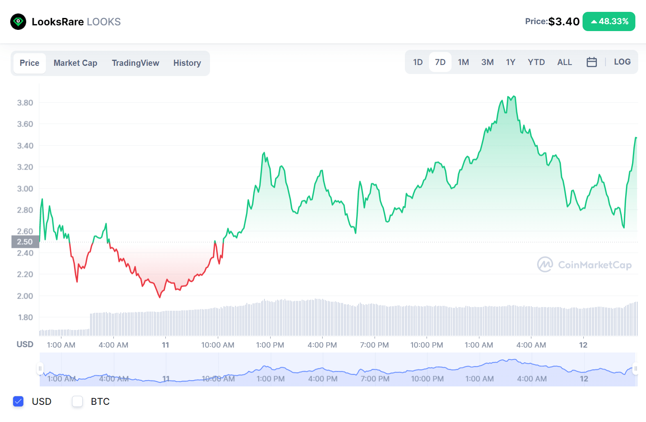Enable the BTC currency checkbox

click(77, 402)
